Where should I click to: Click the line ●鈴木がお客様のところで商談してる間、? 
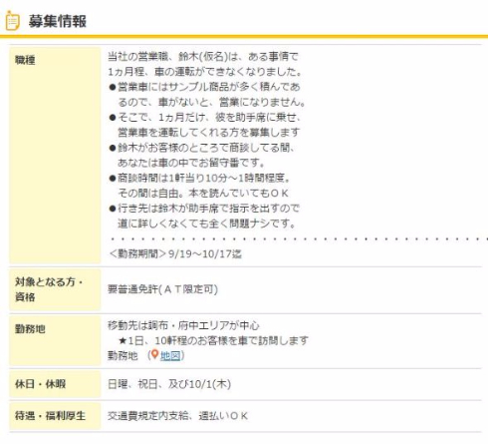202,148
